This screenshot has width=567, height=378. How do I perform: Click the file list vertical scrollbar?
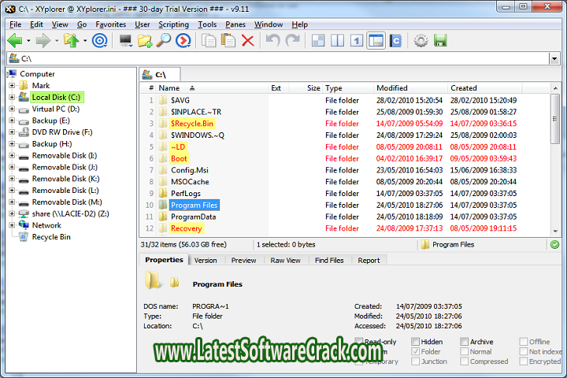point(555,157)
